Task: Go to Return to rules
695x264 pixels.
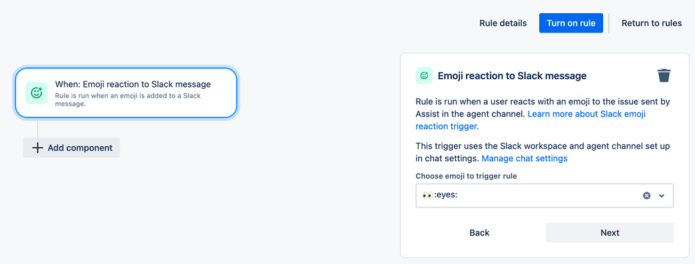Action: pyautogui.click(x=652, y=23)
